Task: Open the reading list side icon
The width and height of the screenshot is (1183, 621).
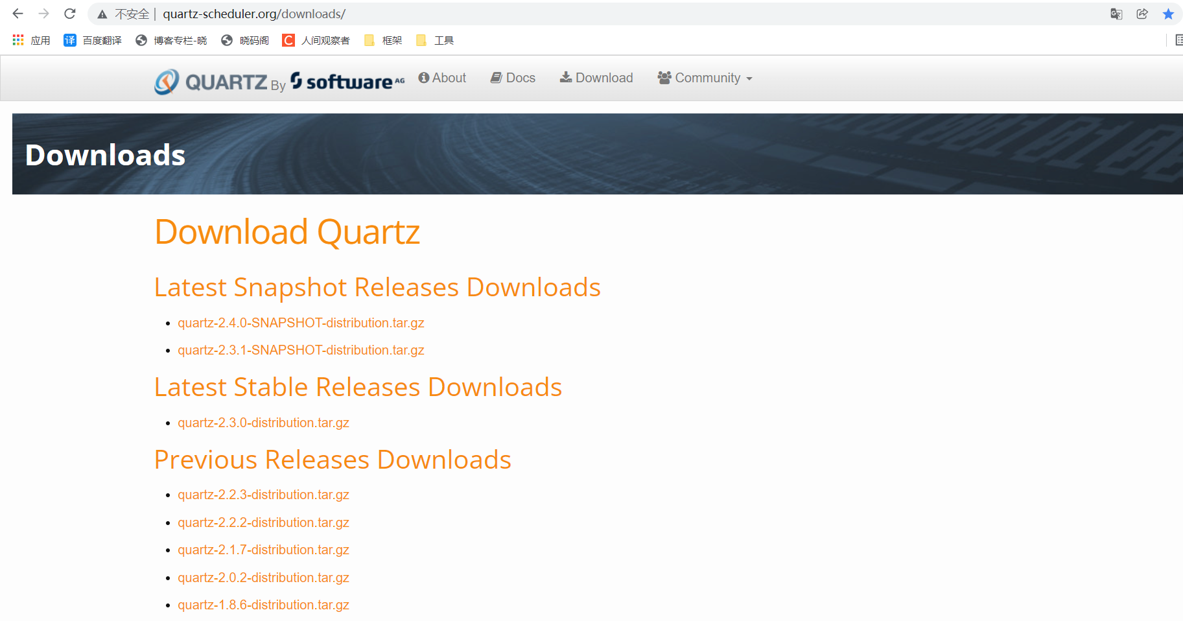Action: [1178, 40]
